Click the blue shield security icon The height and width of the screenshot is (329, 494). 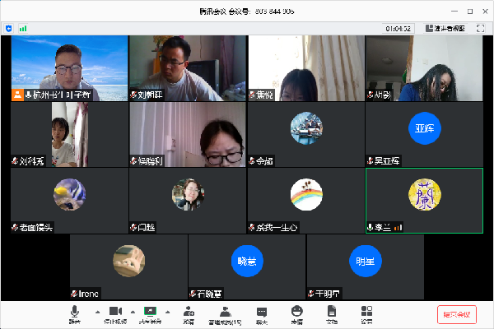(9, 28)
